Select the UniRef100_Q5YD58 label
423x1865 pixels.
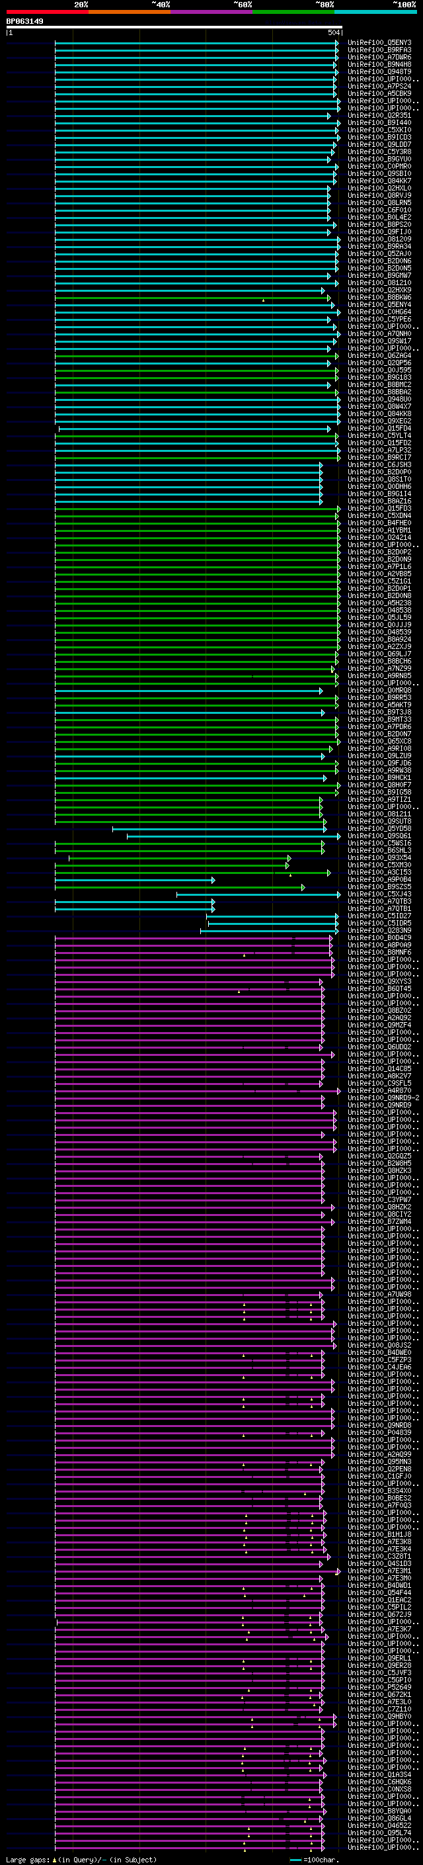tap(379, 829)
